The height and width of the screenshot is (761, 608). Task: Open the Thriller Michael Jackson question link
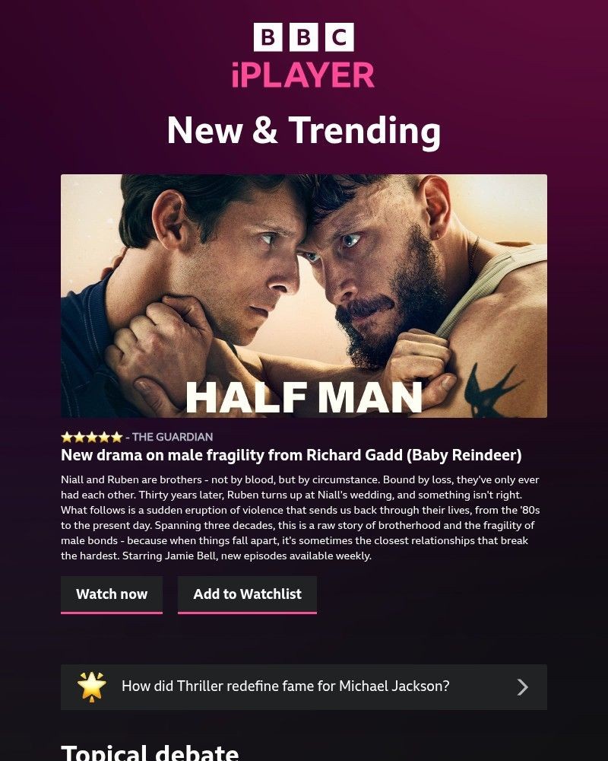point(286,686)
